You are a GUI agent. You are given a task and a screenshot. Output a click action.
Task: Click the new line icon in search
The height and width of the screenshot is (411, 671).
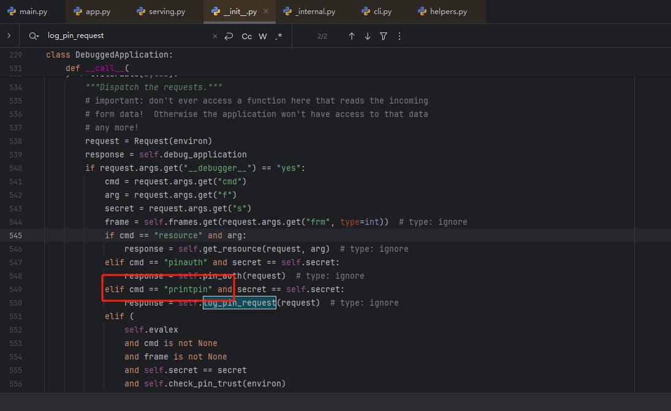[229, 36]
